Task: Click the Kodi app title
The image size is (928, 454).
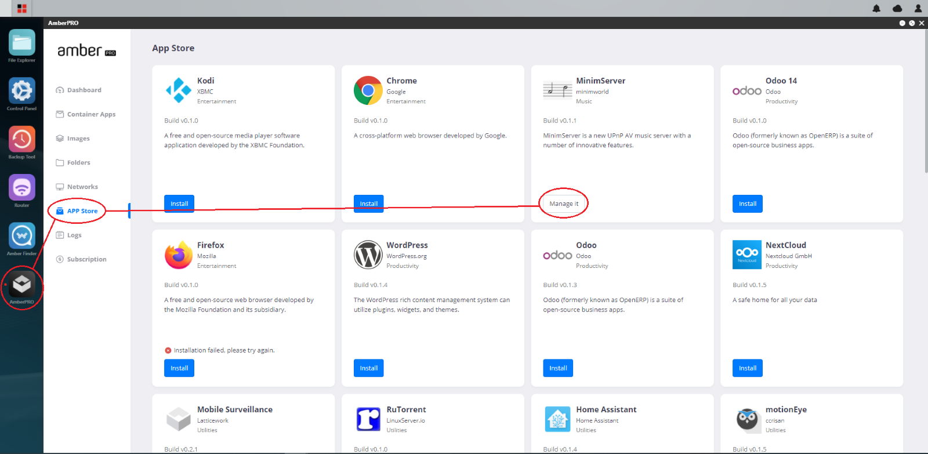Action: [205, 81]
